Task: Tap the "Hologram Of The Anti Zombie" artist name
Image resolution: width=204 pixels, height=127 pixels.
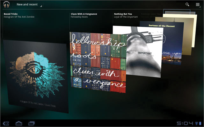Action: pos(19,17)
